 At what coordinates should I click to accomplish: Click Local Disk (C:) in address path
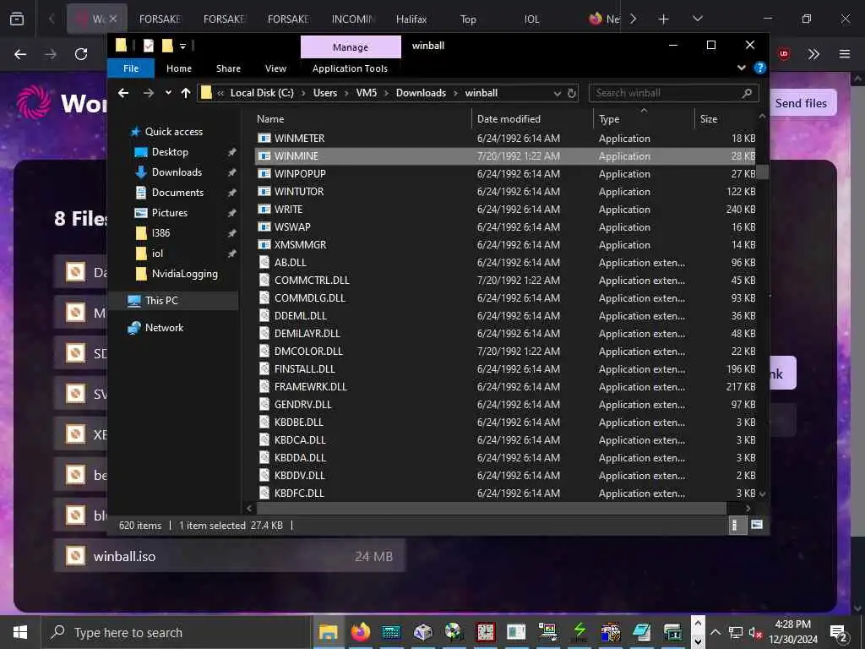262,93
